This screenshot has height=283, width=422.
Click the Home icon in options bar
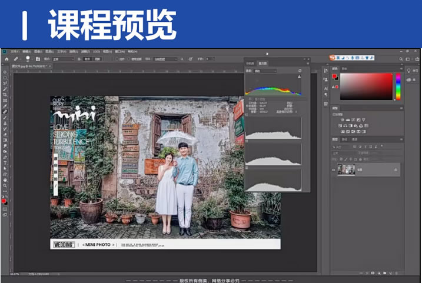pyautogui.click(x=6, y=59)
